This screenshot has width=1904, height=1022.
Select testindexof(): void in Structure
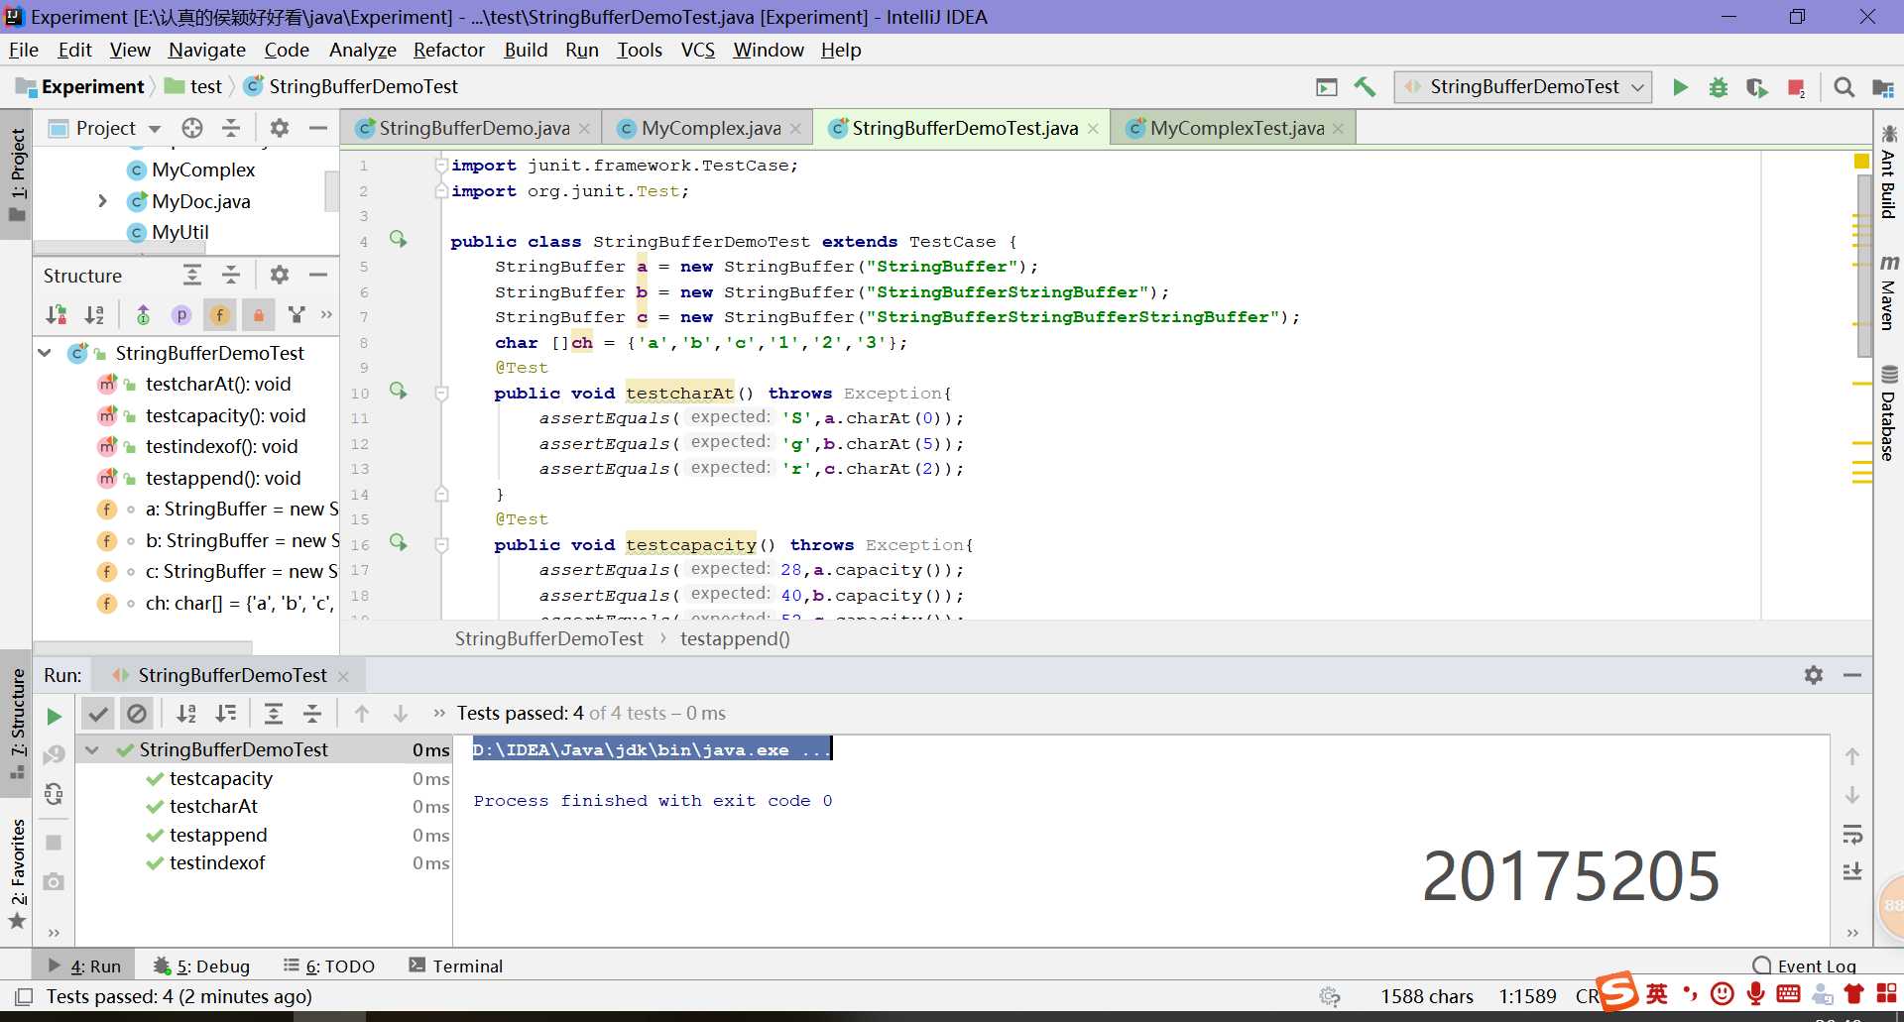(x=221, y=446)
